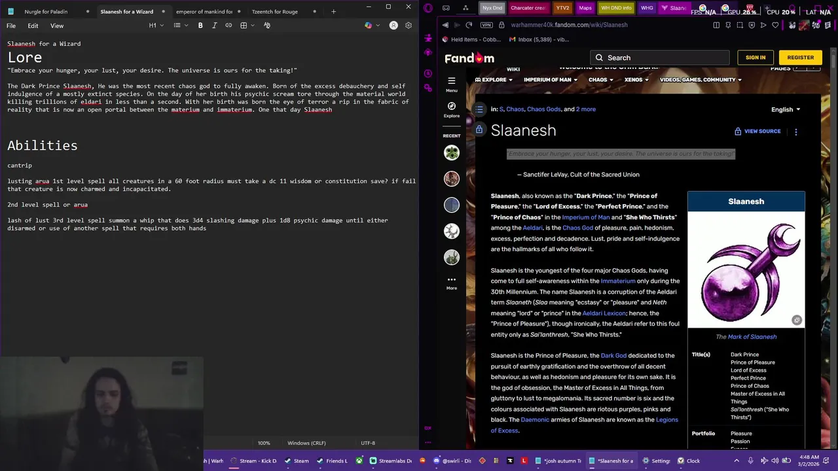Open the browser heart bookmark icon

[775, 25]
